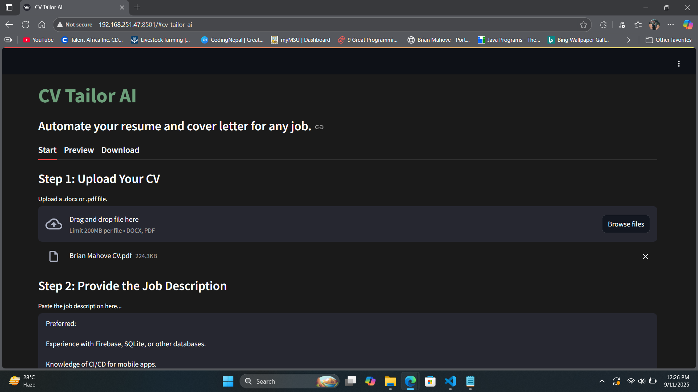Switch to the Start tab
Viewport: 698px width, 392px height.
(x=47, y=150)
